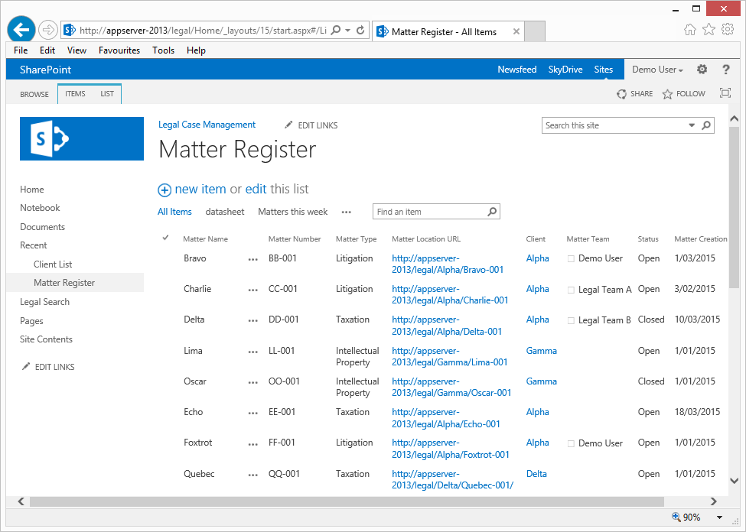The height and width of the screenshot is (532, 746).
Task: Toggle focus on content icon
Action: 725,93
